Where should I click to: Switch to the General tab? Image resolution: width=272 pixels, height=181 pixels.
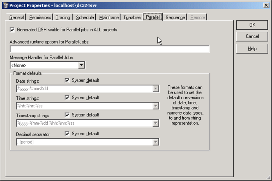pos(17,17)
